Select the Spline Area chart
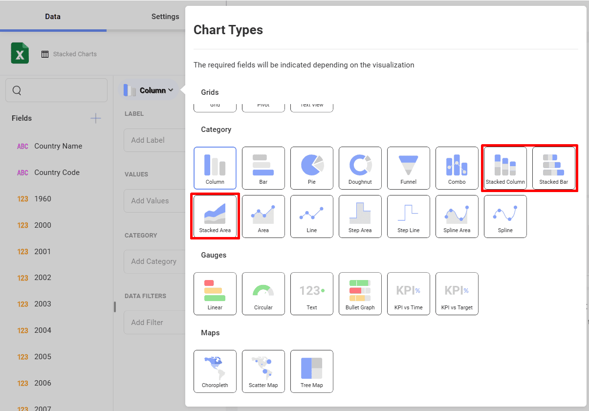589x411 pixels. pos(457,216)
